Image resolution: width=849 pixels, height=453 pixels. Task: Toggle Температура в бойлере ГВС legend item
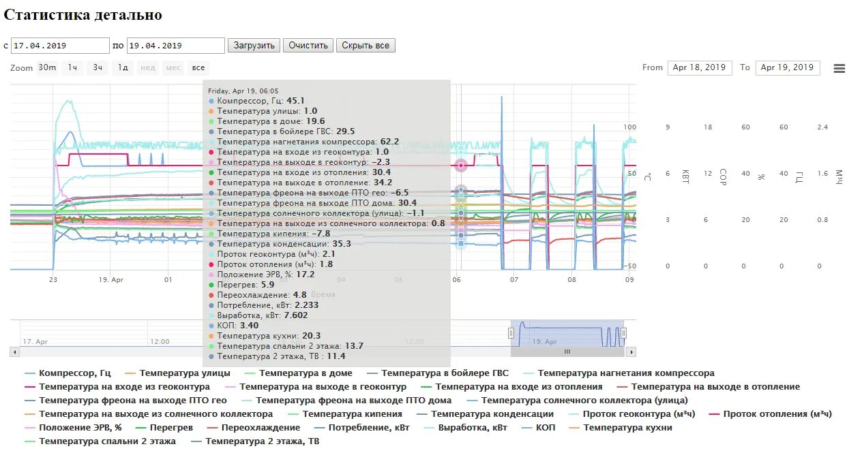click(x=438, y=373)
